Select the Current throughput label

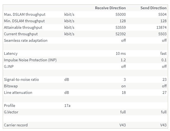point(21,34)
